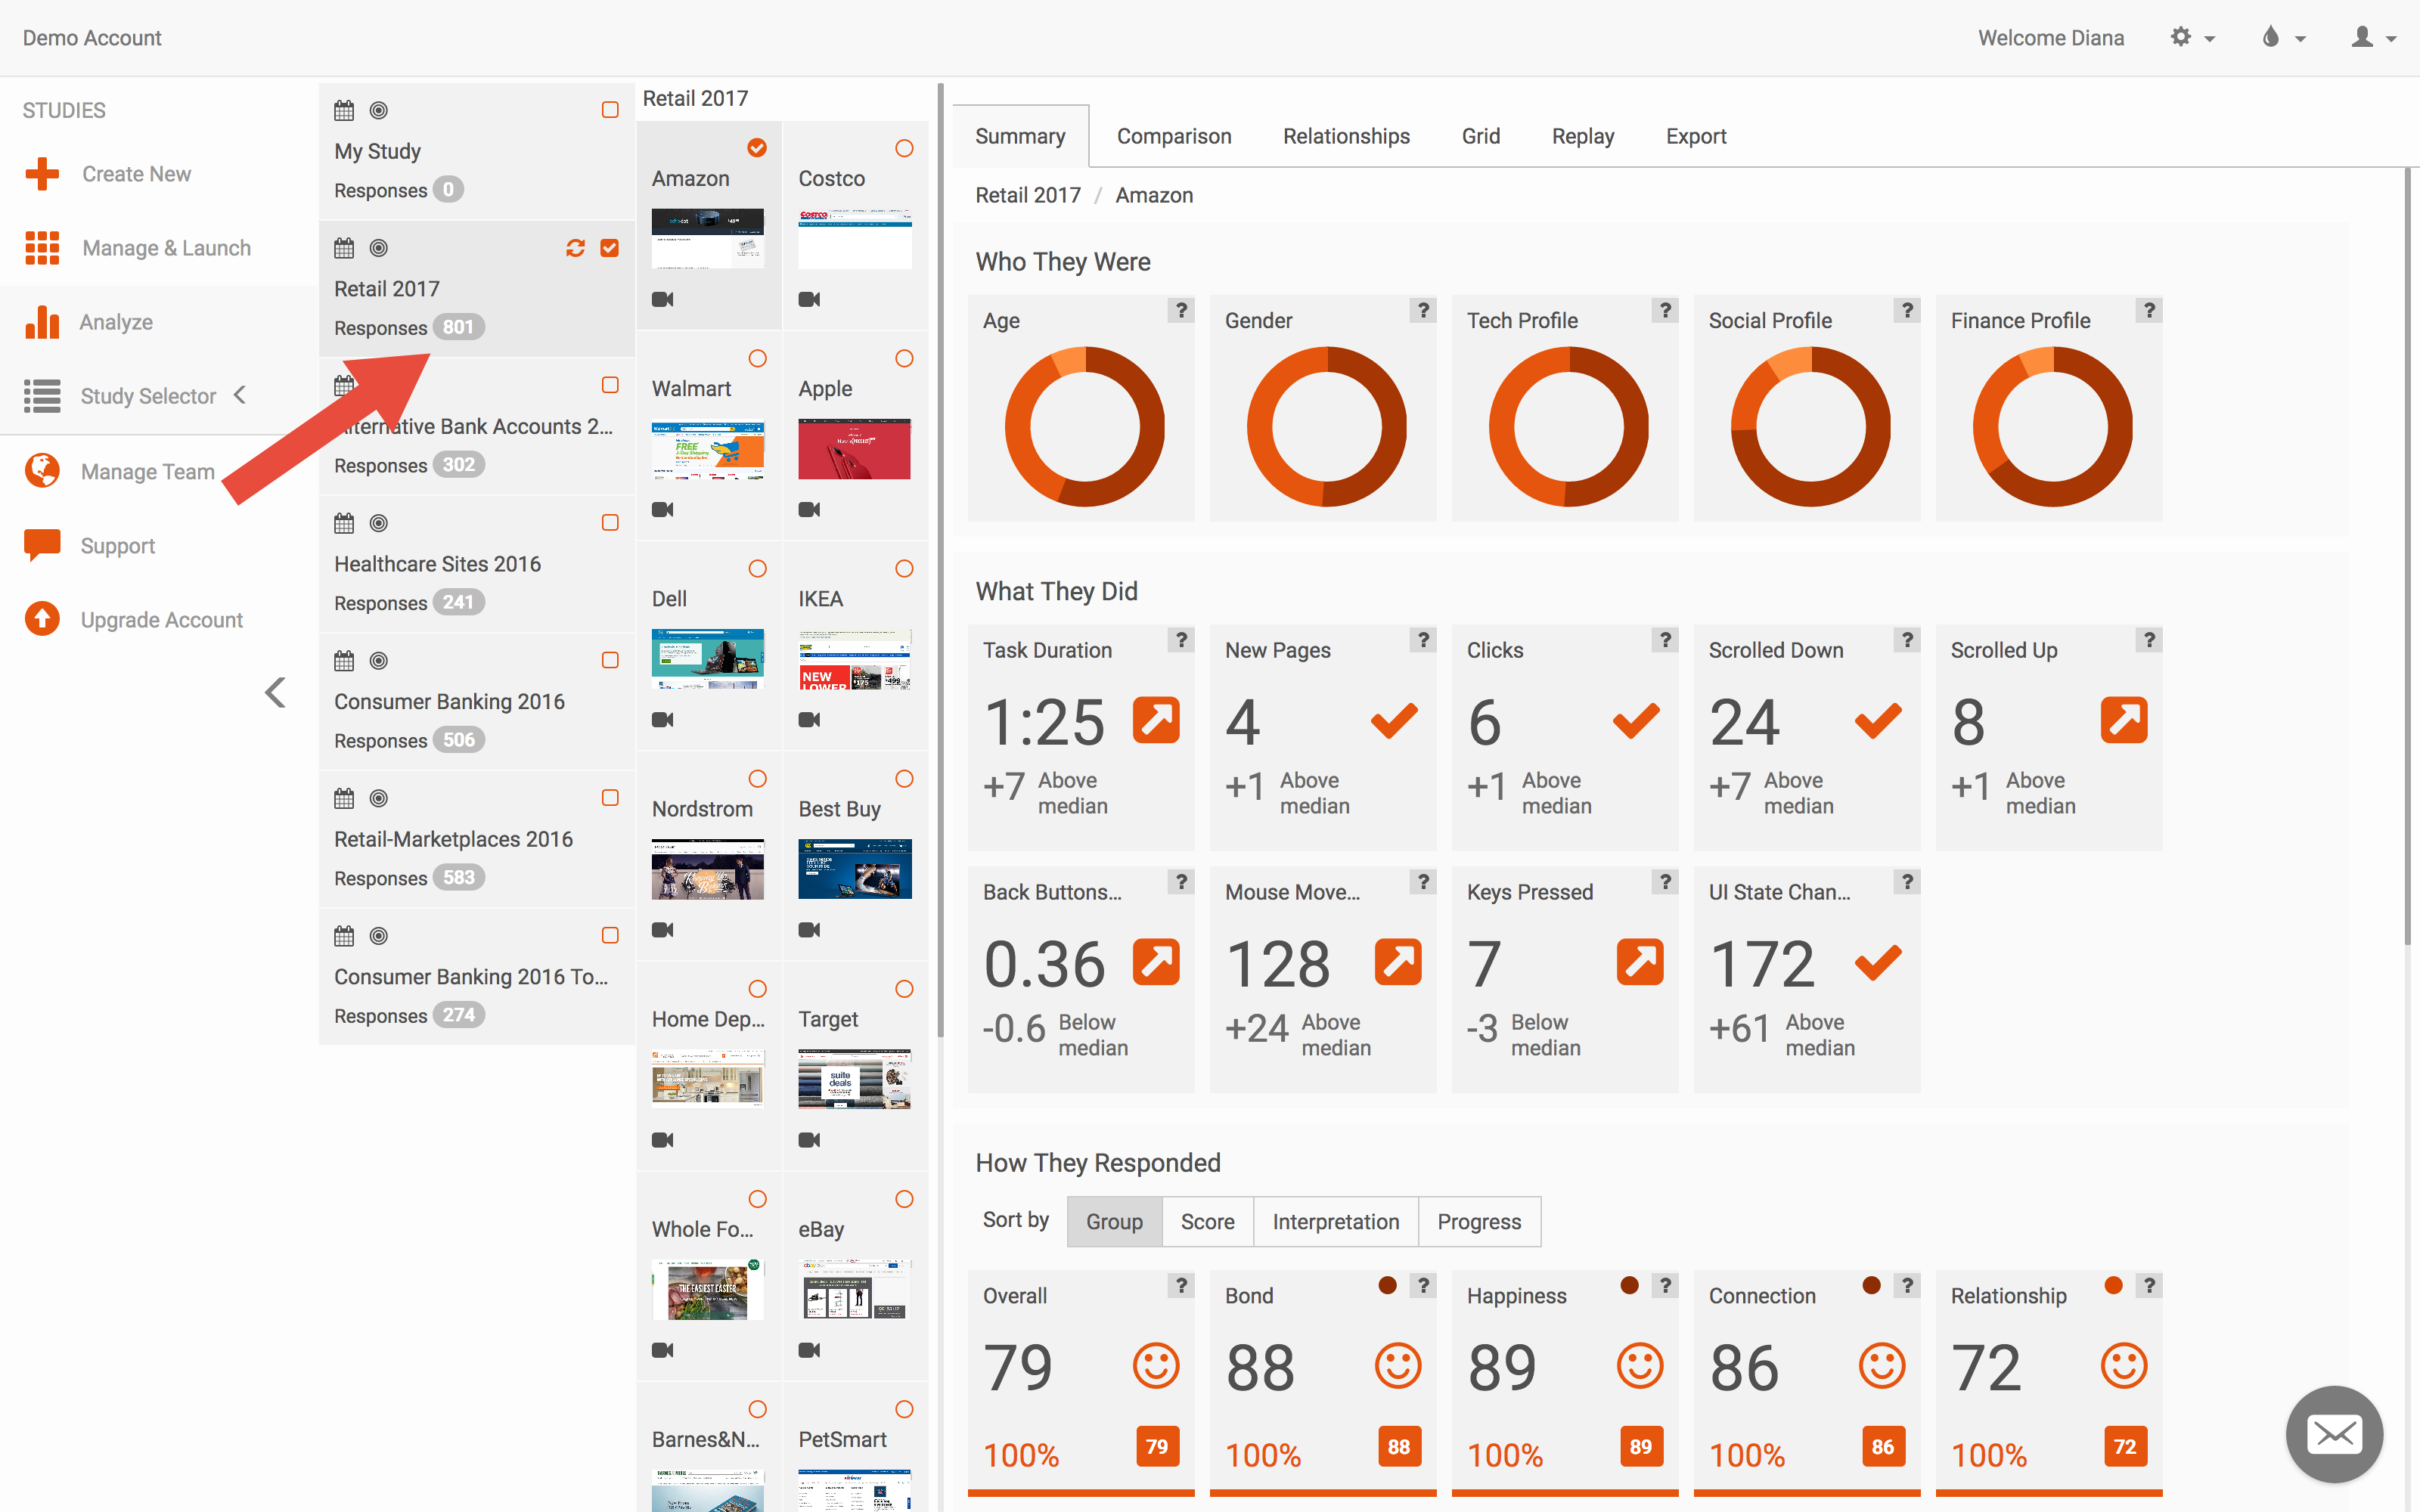
Task: Click video camera icon under Costco
Action: (x=809, y=299)
